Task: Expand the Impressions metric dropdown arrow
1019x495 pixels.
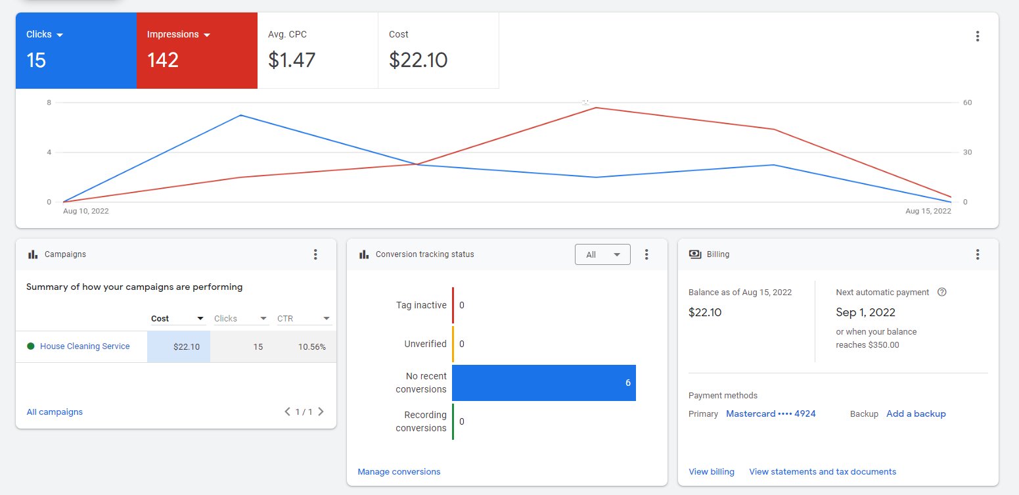Action: tap(207, 35)
